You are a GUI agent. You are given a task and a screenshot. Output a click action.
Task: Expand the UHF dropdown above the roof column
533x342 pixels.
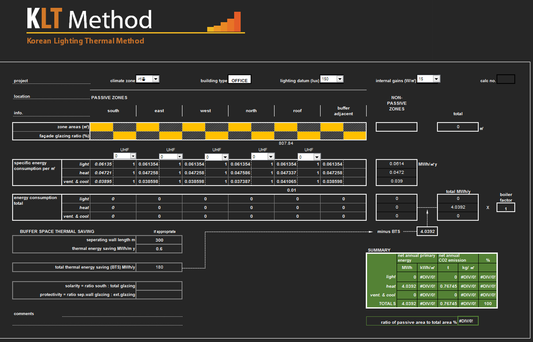pos(317,157)
